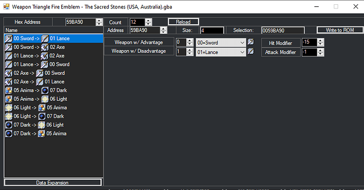The image size is (364, 190).
Task: Click the anima icon in the '07 Dark -> 05 Anima' row
Action: click(41, 134)
